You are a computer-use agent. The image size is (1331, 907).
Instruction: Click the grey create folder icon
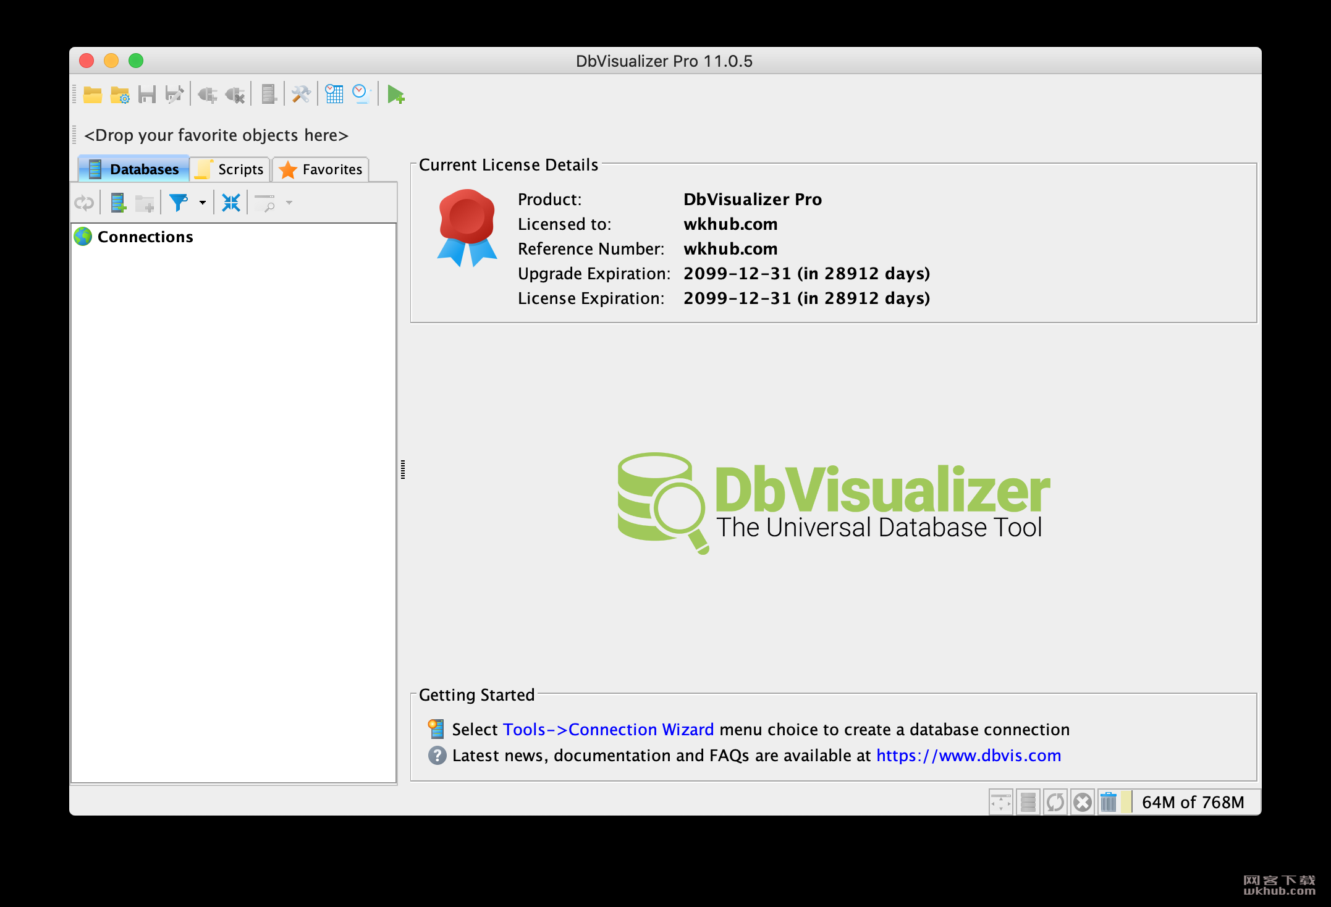(145, 203)
